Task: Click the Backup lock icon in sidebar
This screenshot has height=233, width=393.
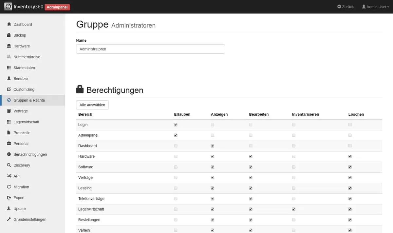Action: (x=9, y=35)
